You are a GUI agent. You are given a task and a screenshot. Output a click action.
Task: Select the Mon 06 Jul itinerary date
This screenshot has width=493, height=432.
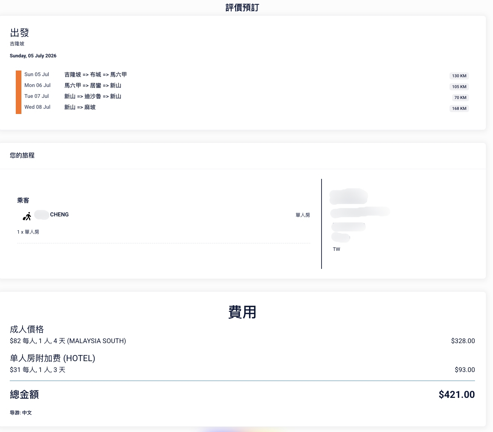pyautogui.click(x=38, y=85)
